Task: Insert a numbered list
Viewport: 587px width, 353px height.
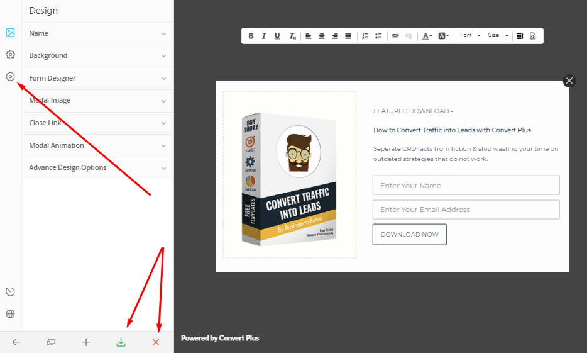Action: coord(365,36)
